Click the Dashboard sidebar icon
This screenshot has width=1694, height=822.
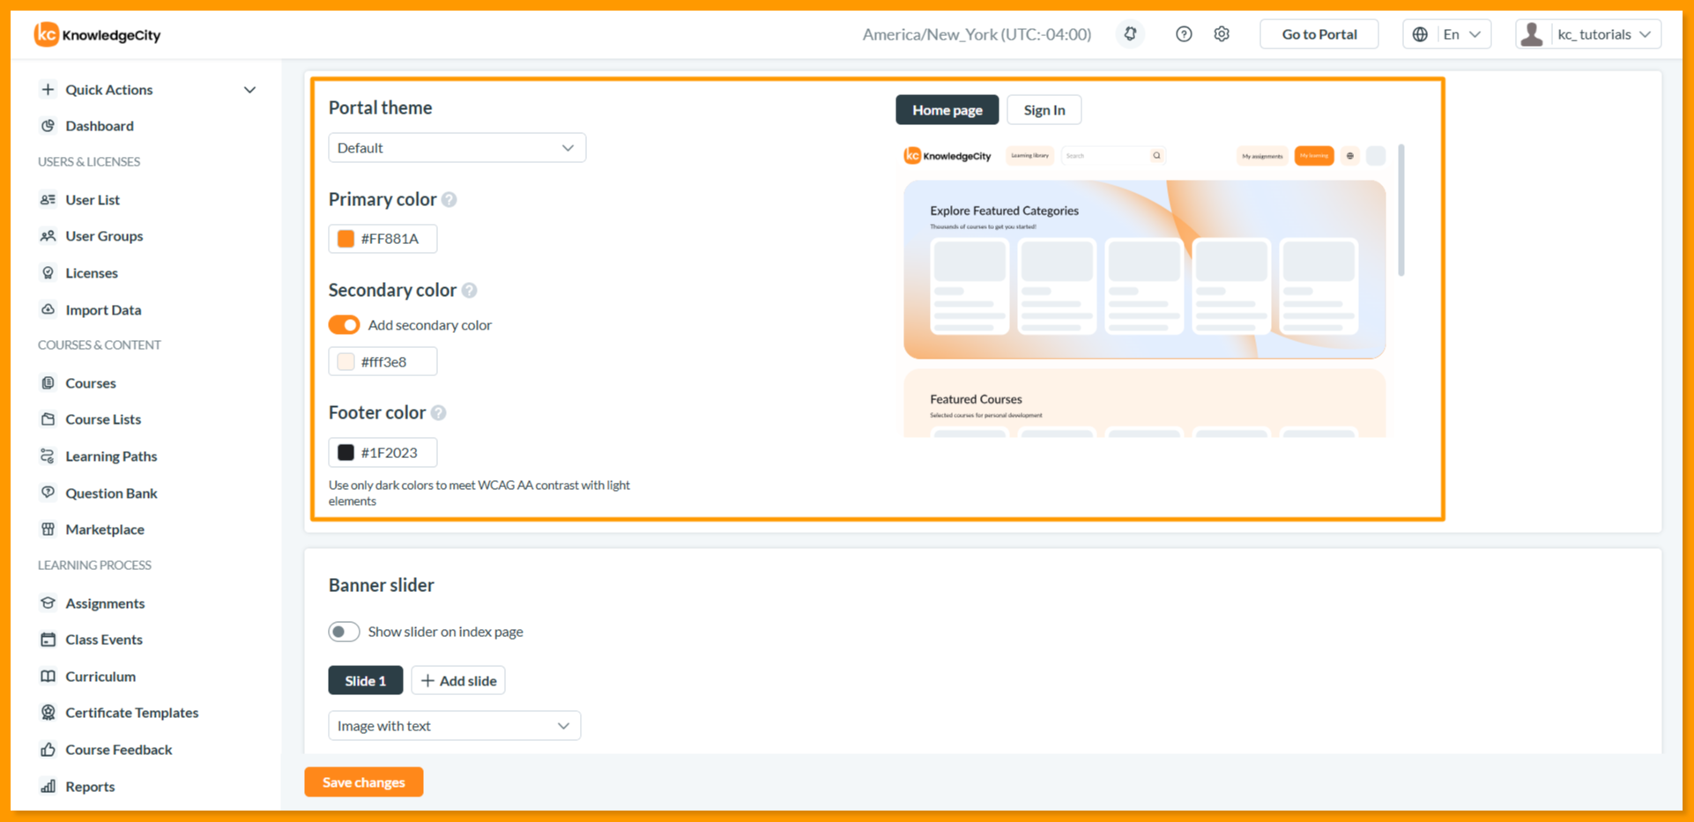[48, 126]
